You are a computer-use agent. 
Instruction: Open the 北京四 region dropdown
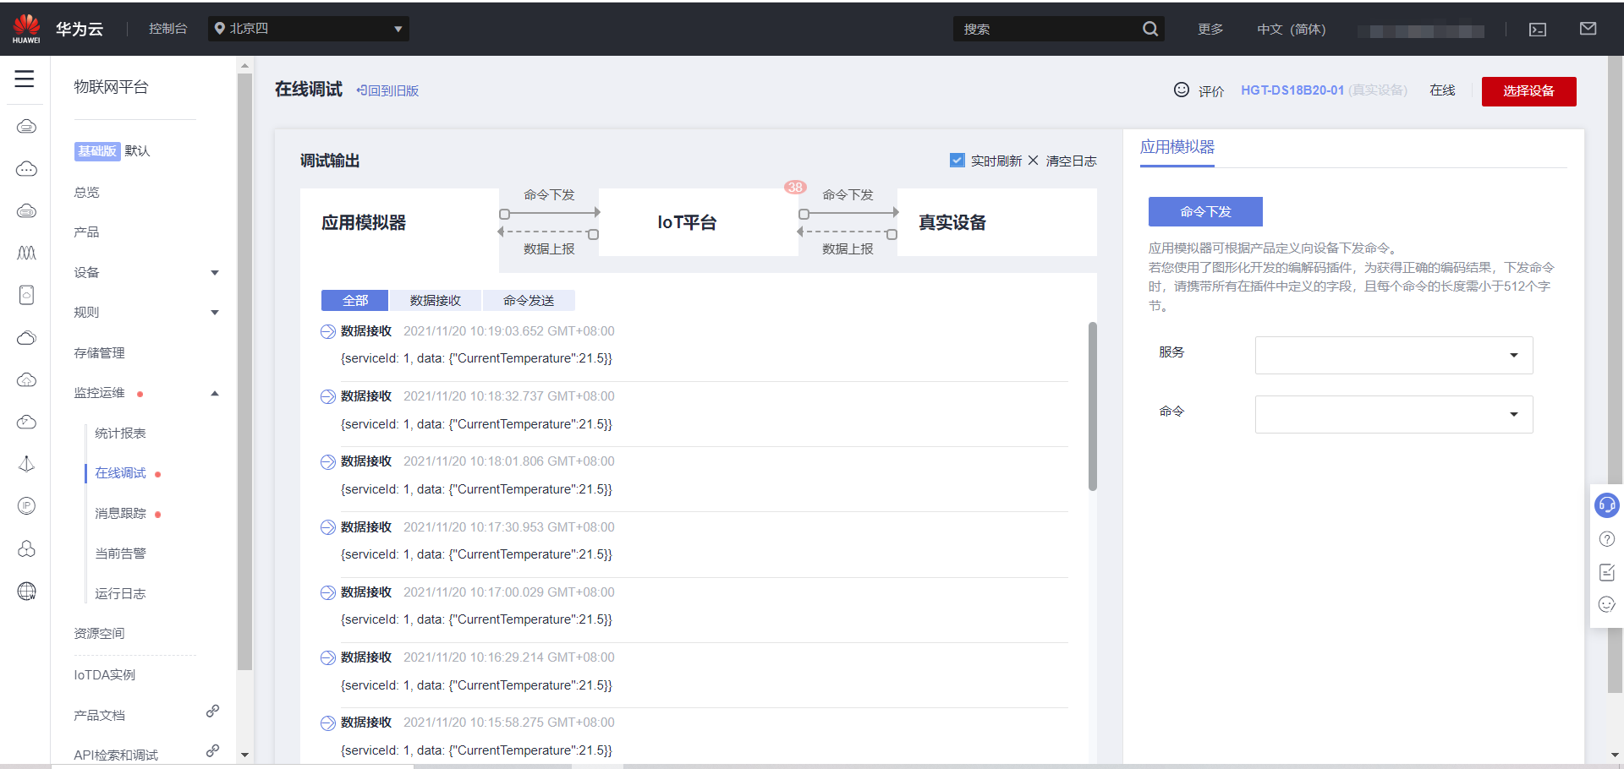coord(309,29)
